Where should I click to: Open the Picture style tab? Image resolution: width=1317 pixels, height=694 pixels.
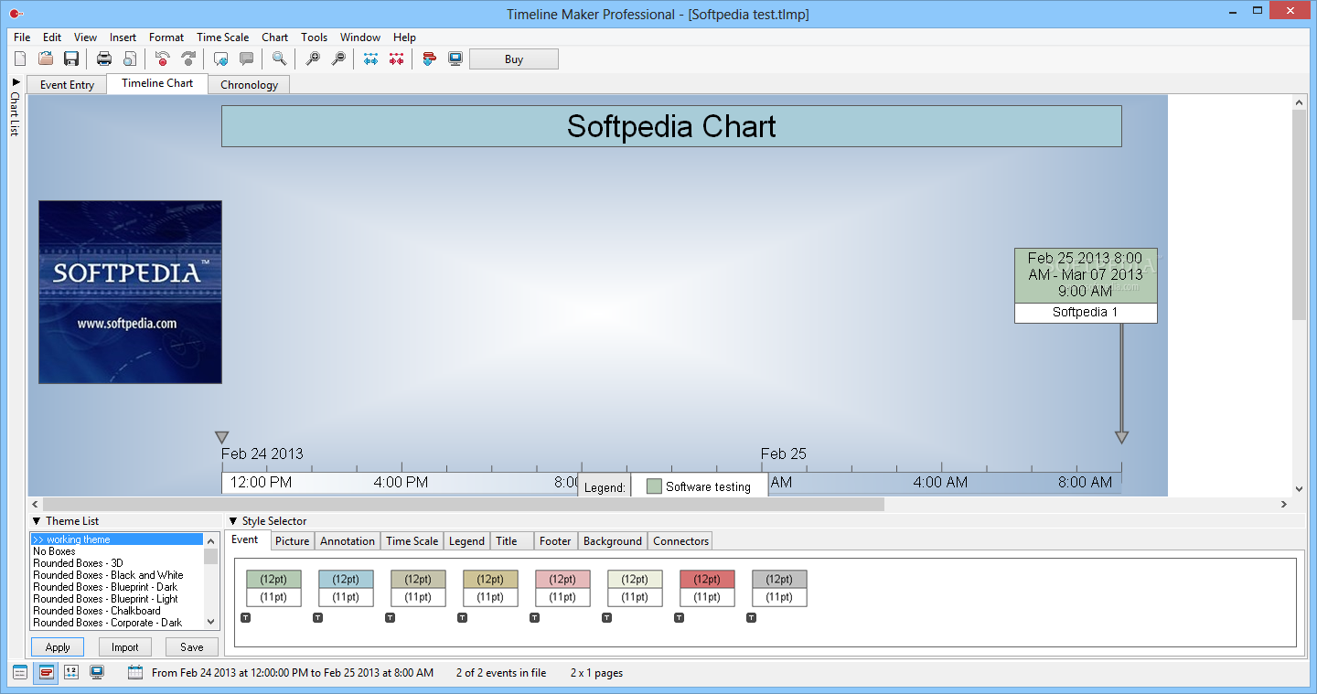(x=293, y=541)
